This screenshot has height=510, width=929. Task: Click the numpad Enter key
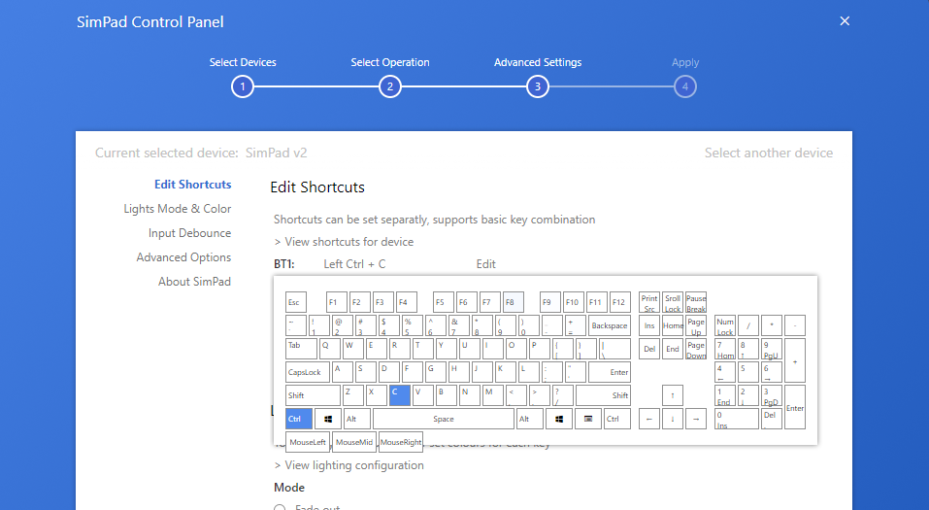coord(794,407)
